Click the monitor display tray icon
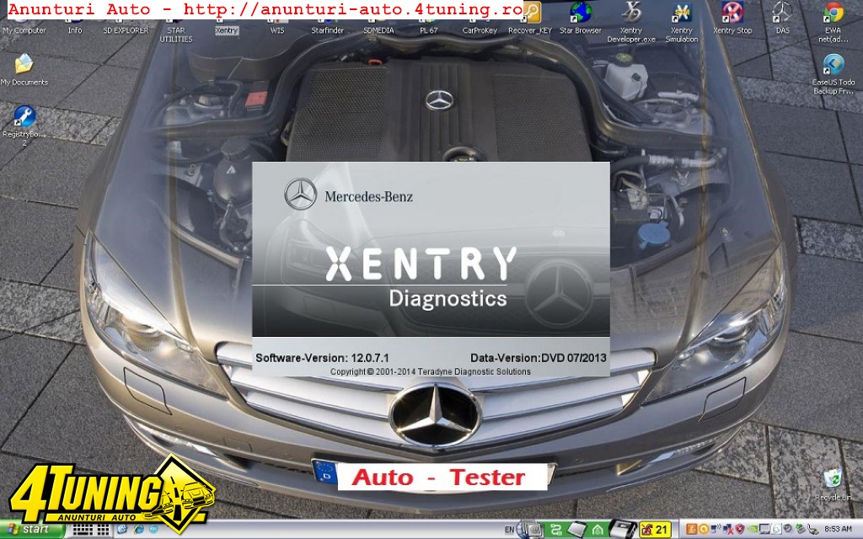 click(764, 529)
